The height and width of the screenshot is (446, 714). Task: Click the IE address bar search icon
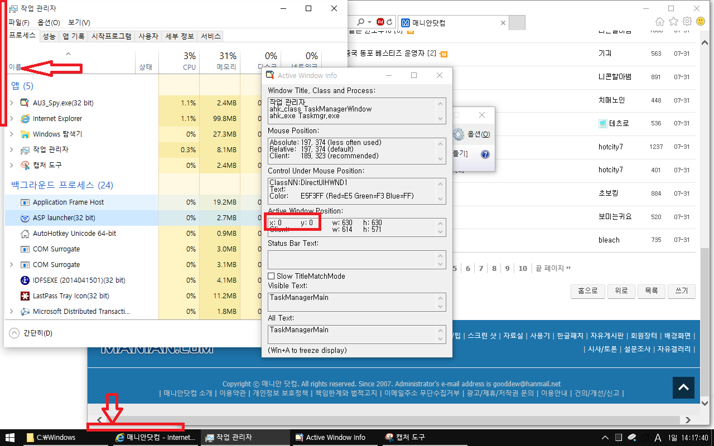[x=361, y=22]
